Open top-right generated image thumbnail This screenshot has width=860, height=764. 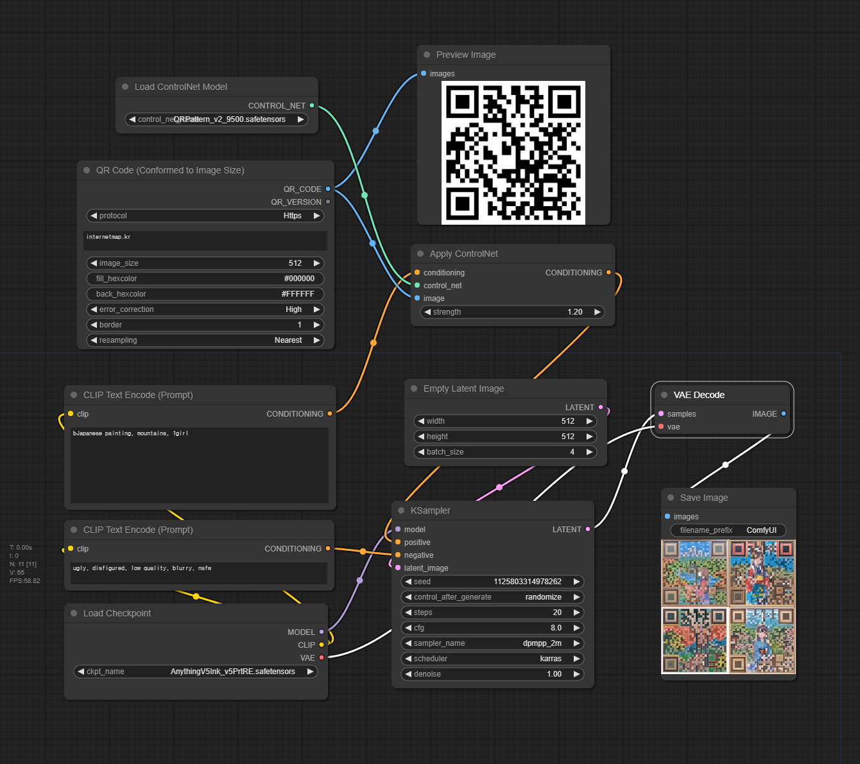[x=762, y=573]
